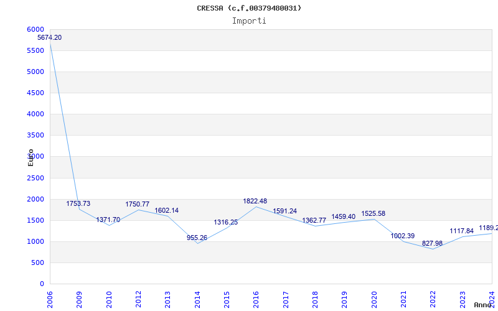Click the 1822.48 peak label
Image resolution: width=498 pixels, height=311 pixels.
255,201
